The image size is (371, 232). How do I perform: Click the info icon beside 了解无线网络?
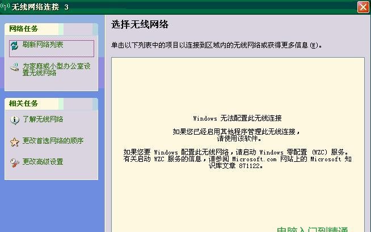click(x=15, y=120)
